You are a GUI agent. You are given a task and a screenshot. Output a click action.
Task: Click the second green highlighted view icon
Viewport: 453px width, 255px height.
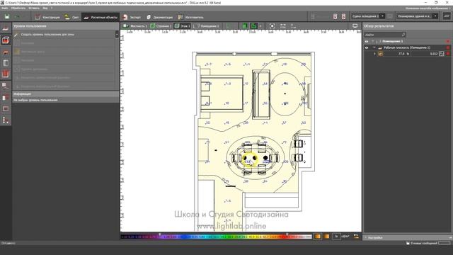(253, 26)
